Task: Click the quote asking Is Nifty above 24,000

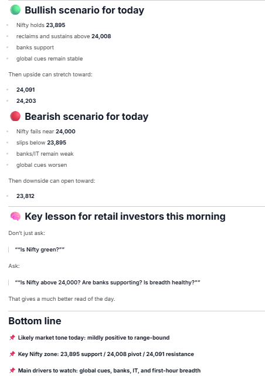Action: point(107,282)
